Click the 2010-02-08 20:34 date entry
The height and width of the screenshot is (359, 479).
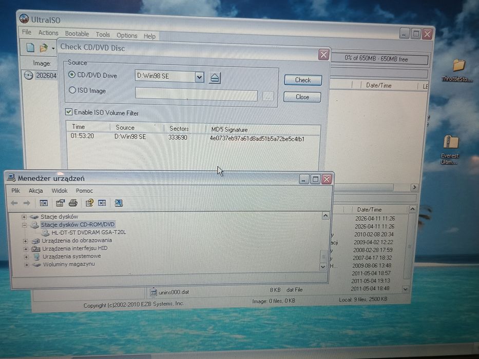374,234
